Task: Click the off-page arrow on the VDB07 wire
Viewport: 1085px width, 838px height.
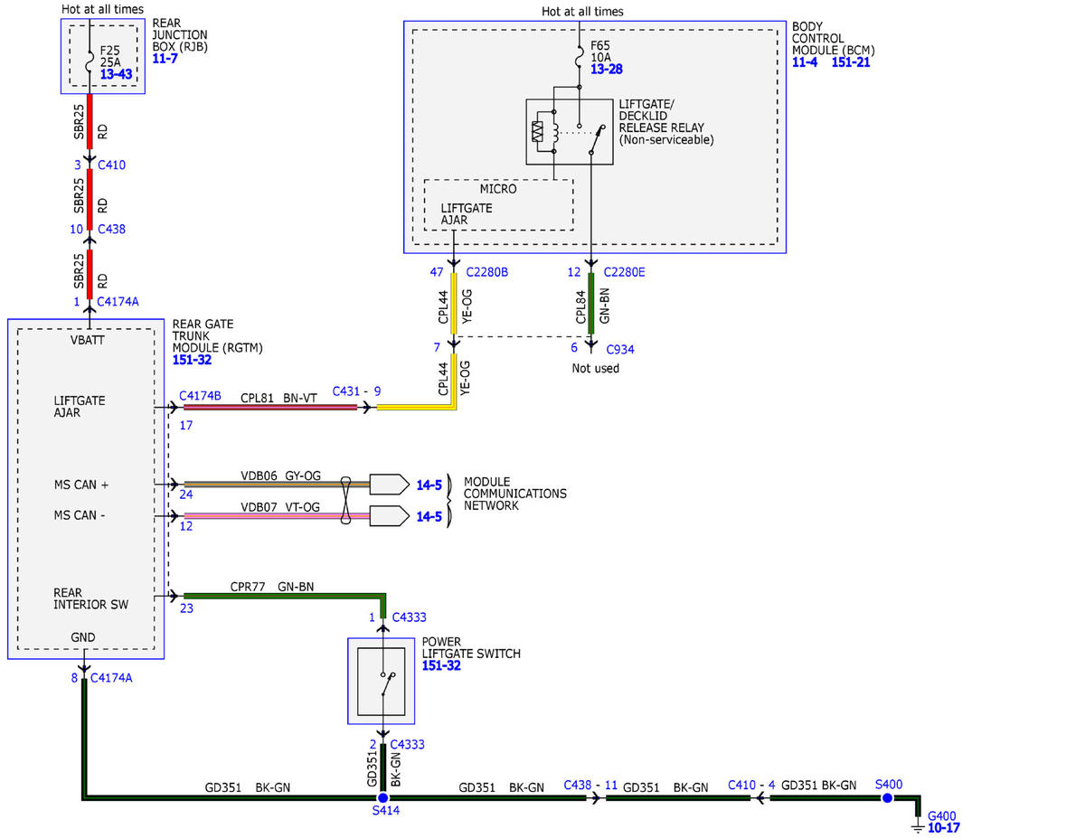Action: point(390,516)
